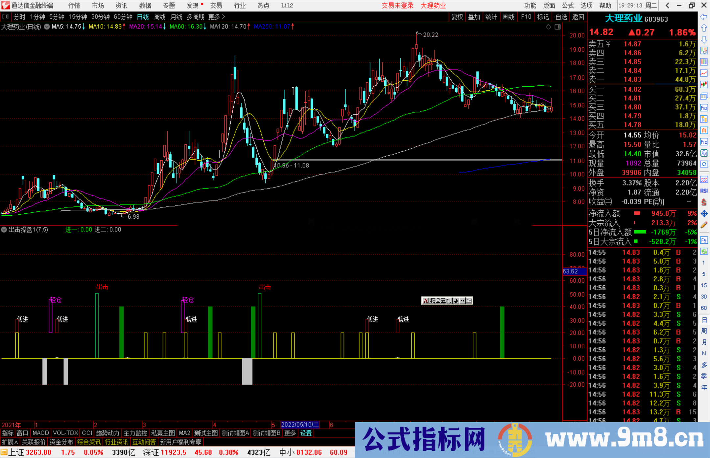Collapse the 出击操盘1 indicator with its circle toggle
The height and width of the screenshot is (458, 710).
[4, 230]
